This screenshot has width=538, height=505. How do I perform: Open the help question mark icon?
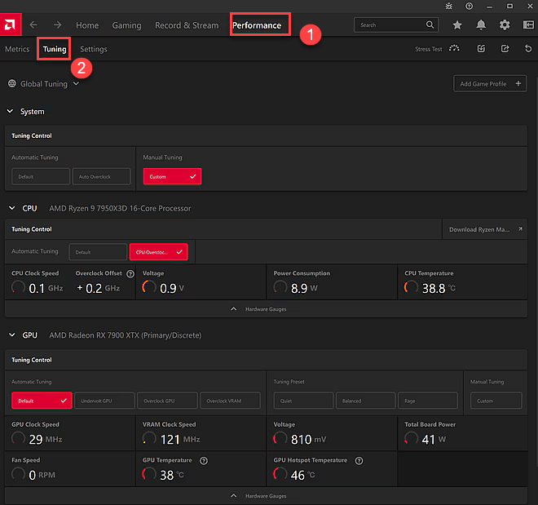pyautogui.click(x=469, y=6)
